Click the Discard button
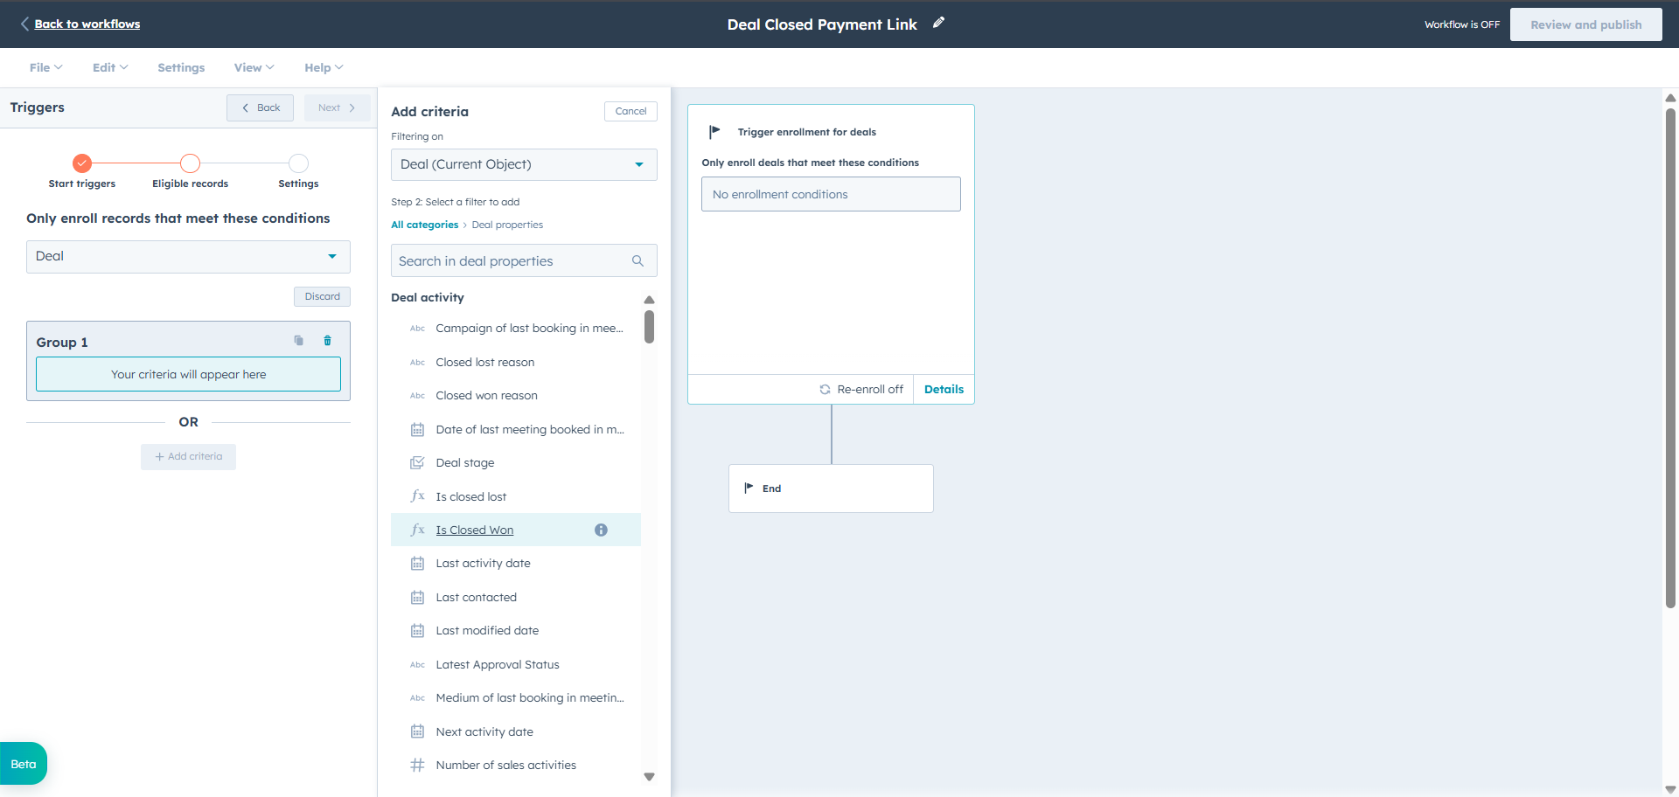The width and height of the screenshot is (1679, 797). [322, 296]
